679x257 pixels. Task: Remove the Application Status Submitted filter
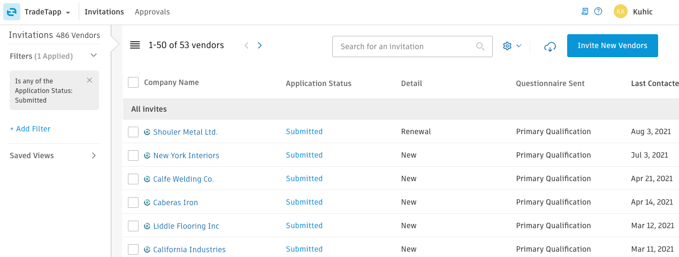coord(89,80)
